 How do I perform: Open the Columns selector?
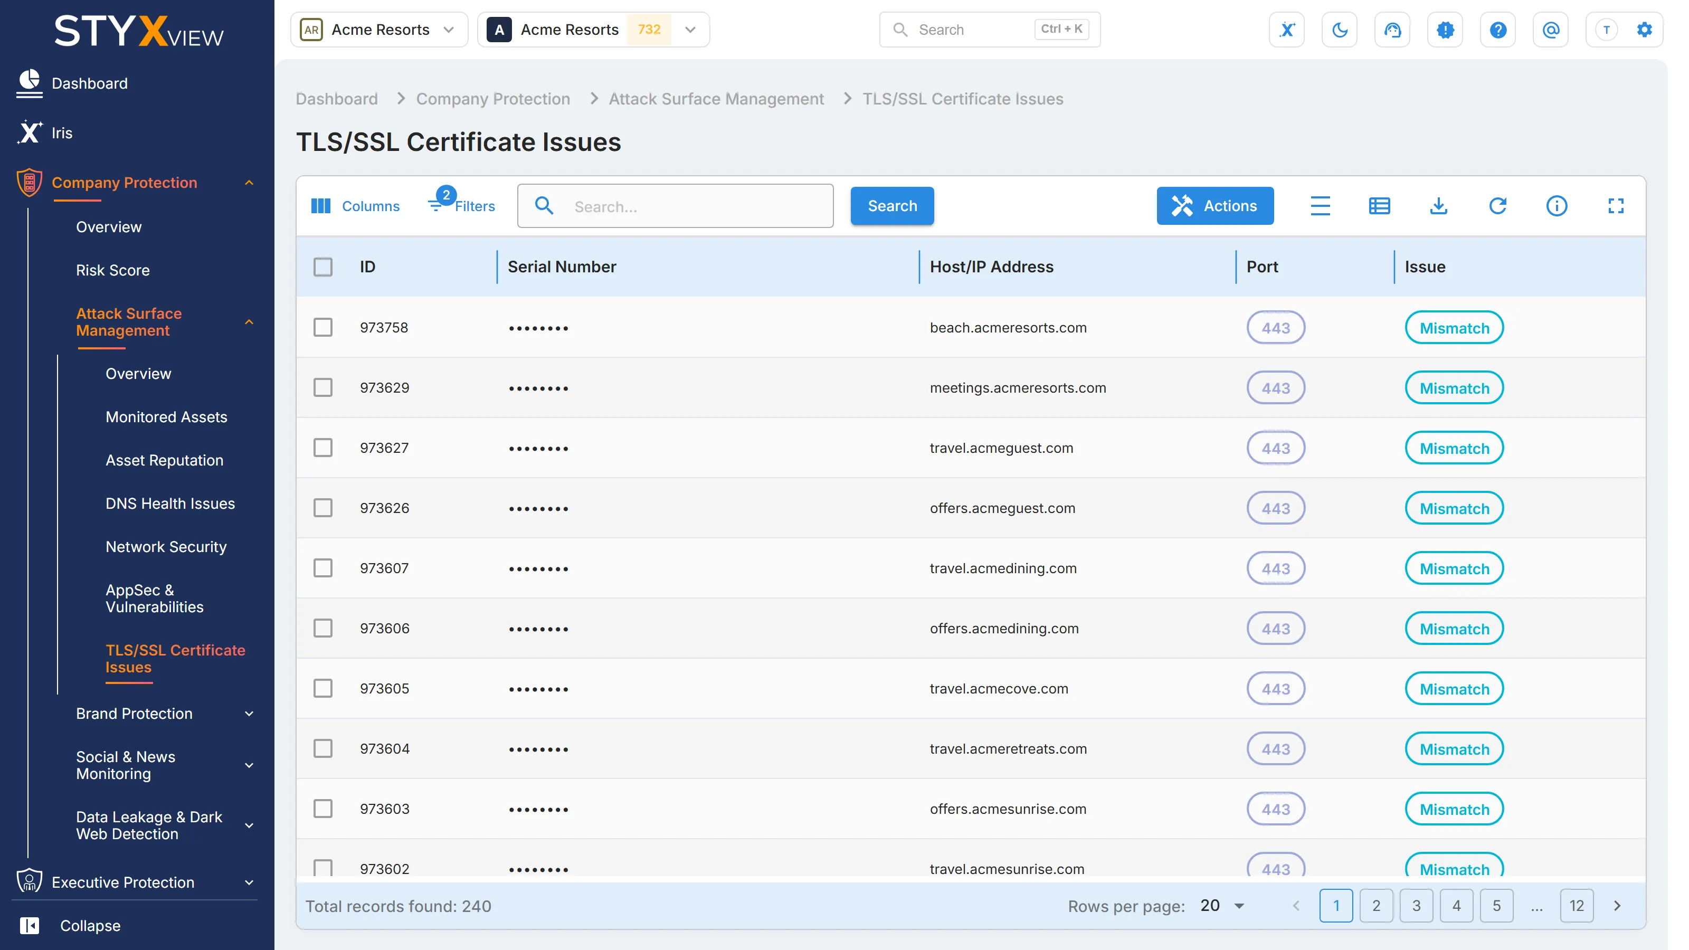355,206
